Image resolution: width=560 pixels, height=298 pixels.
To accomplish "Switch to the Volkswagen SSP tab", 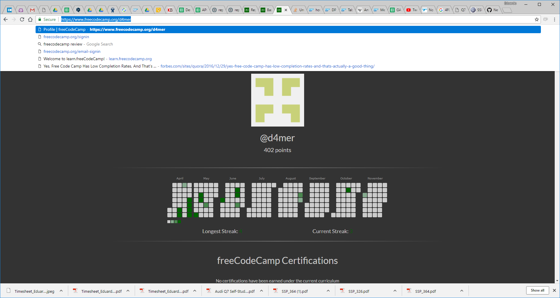I will click(476, 10).
